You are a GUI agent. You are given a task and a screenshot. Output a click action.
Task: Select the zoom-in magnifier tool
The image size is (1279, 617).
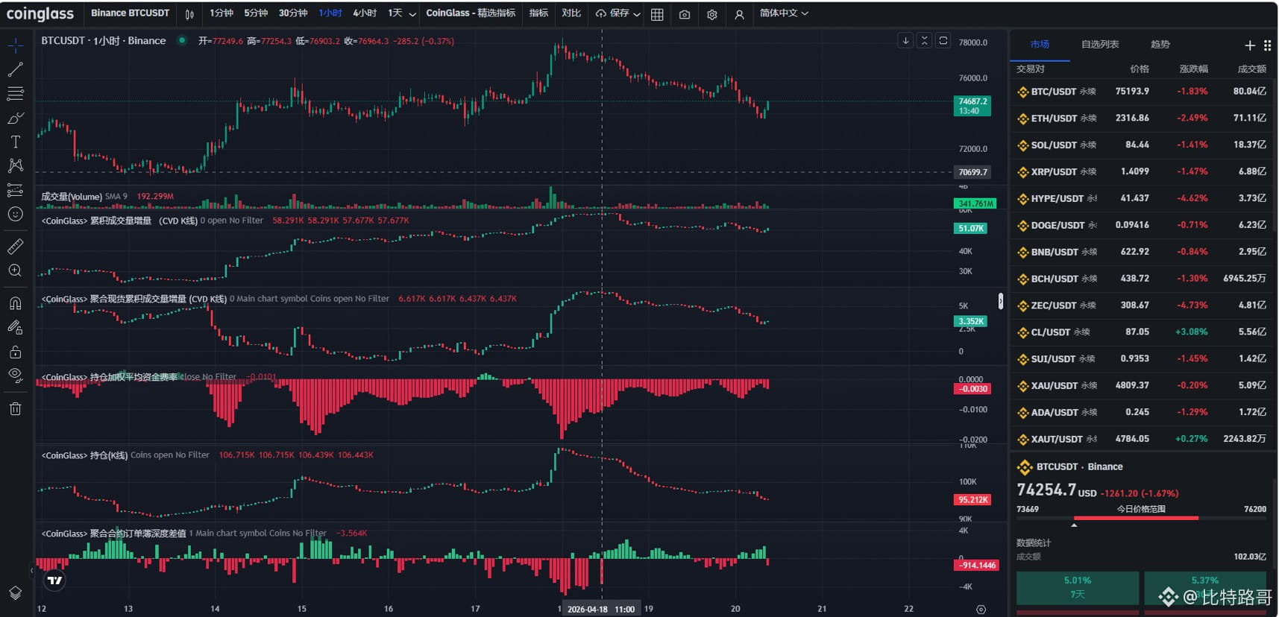(x=15, y=270)
